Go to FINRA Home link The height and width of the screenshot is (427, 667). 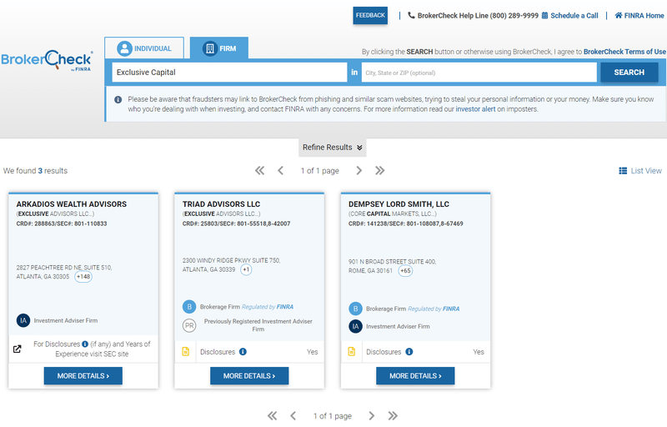pyautogui.click(x=644, y=16)
